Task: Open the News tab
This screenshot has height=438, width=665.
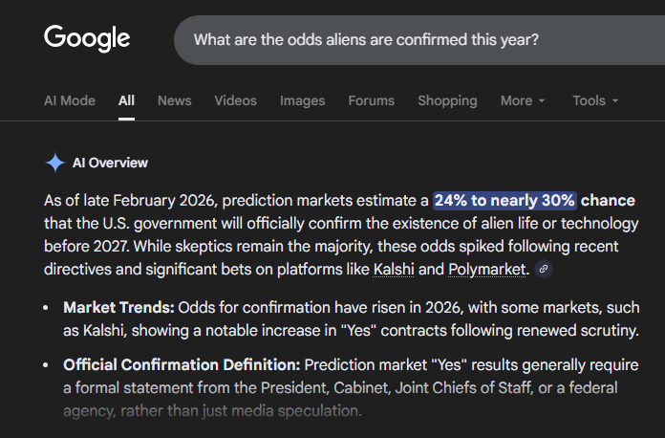Action: coord(174,100)
